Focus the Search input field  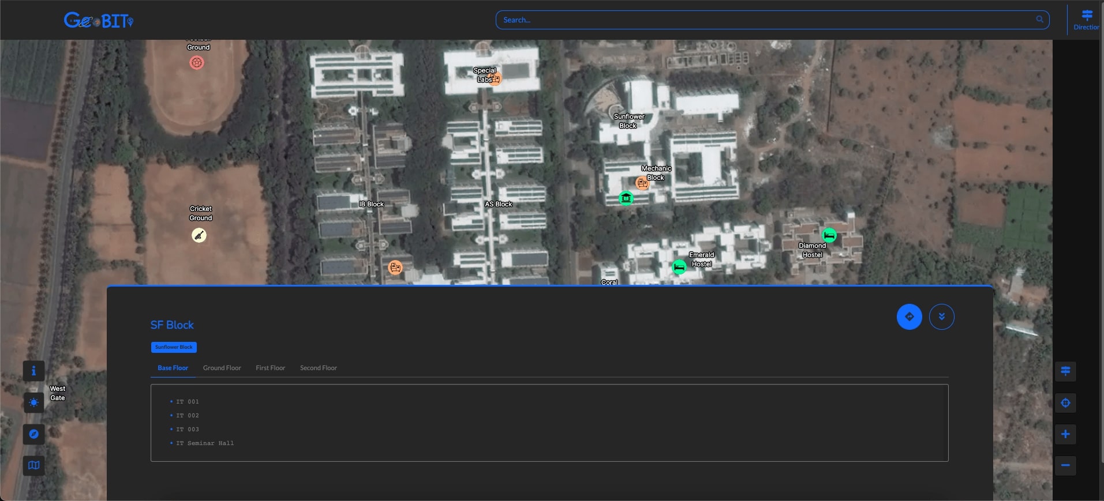coord(772,20)
